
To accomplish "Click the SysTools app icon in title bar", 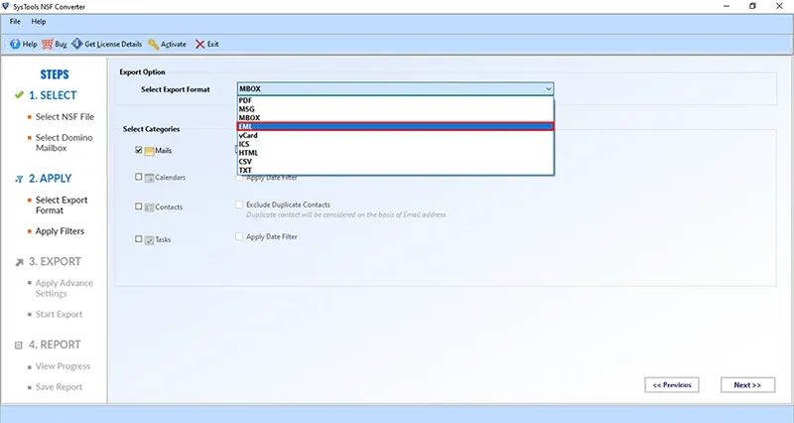I will coord(6,7).
